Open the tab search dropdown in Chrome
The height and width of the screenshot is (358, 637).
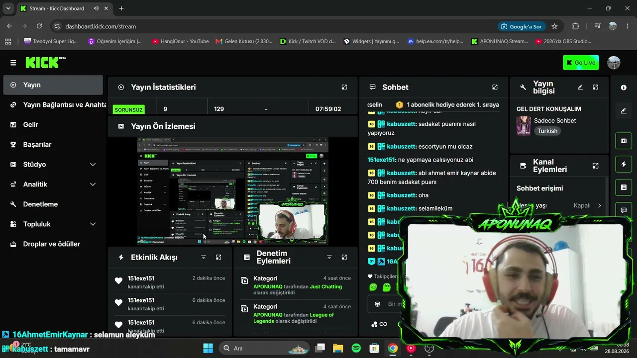click(x=8, y=8)
